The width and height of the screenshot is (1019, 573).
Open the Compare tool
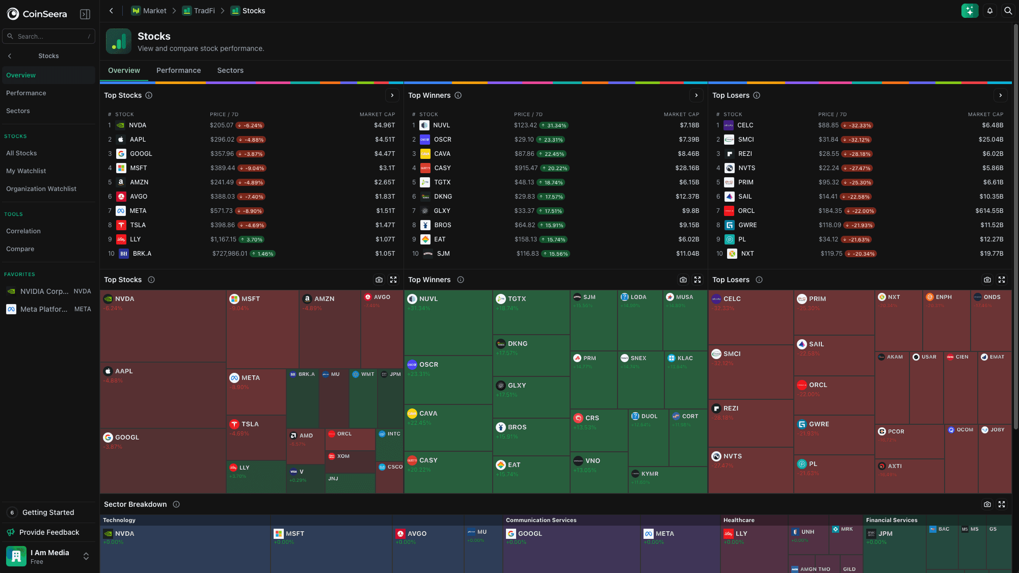tap(48, 249)
